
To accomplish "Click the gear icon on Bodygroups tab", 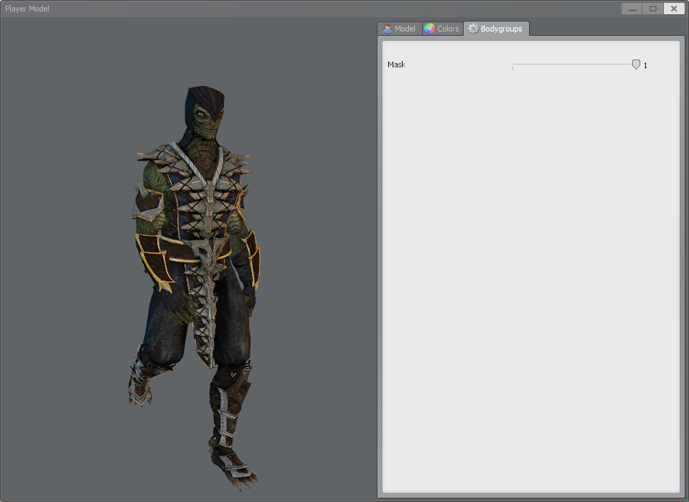I will coord(473,29).
